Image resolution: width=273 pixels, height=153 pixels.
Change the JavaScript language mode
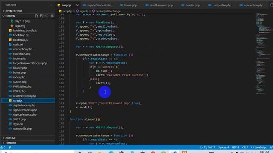pyautogui.click(x=259, y=147)
